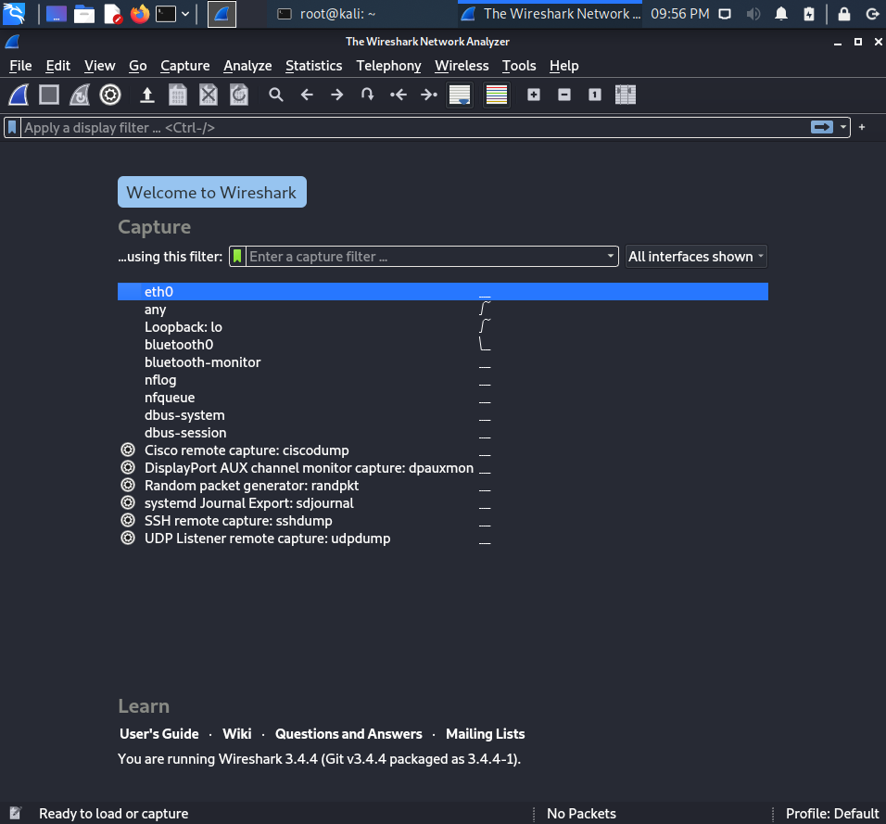886x824 pixels.
Task: Open the View menu
Action: point(100,66)
